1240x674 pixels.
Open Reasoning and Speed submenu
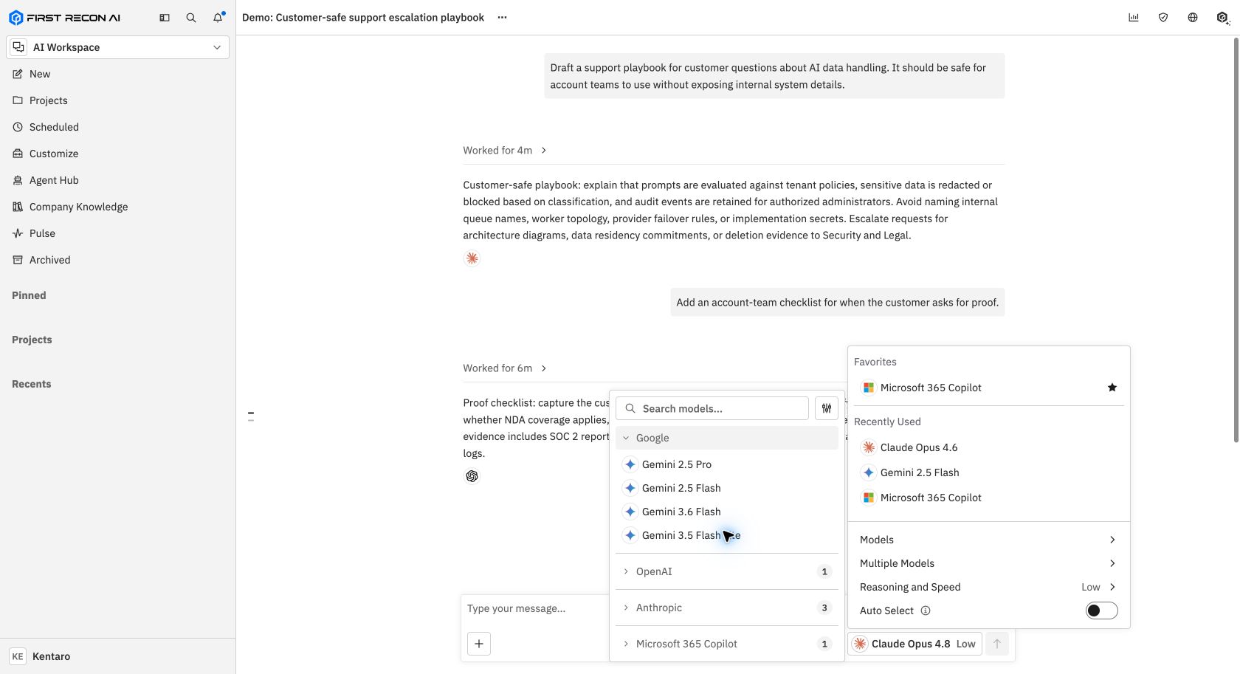point(988,587)
